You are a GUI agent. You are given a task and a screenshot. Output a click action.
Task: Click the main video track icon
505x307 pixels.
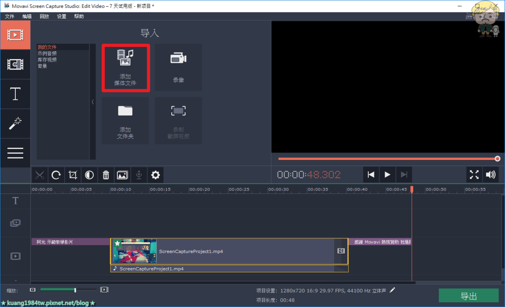15,256
